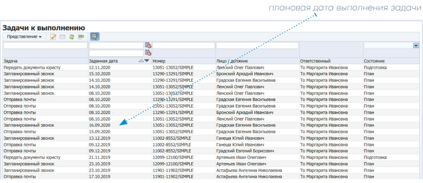Click the Export to XLS icon
The height and width of the screenshot is (183, 423).
click(81, 37)
